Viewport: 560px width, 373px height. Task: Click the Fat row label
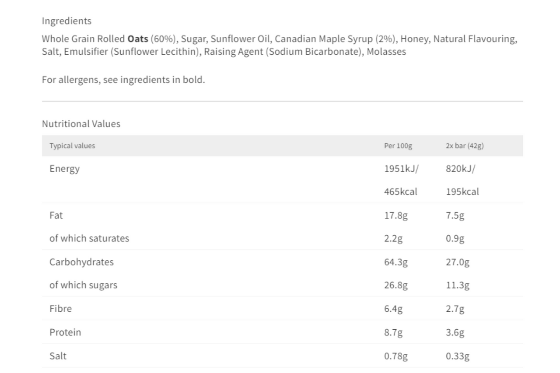click(x=56, y=215)
